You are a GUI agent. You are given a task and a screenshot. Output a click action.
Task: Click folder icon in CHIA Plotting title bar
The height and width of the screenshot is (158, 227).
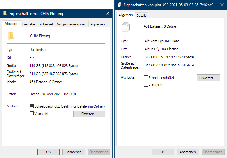(x=5, y=13)
